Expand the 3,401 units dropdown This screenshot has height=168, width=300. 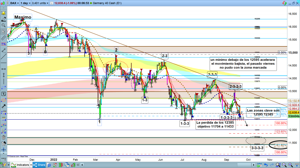point(40,3)
